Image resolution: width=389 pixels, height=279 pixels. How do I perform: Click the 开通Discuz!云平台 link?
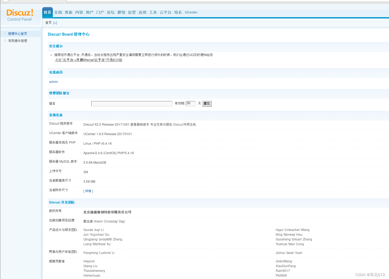(x=89, y=60)
